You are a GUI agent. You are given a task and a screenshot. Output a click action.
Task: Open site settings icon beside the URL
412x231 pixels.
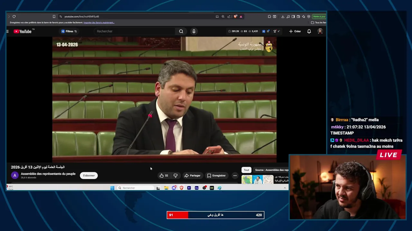pos(61,16)
